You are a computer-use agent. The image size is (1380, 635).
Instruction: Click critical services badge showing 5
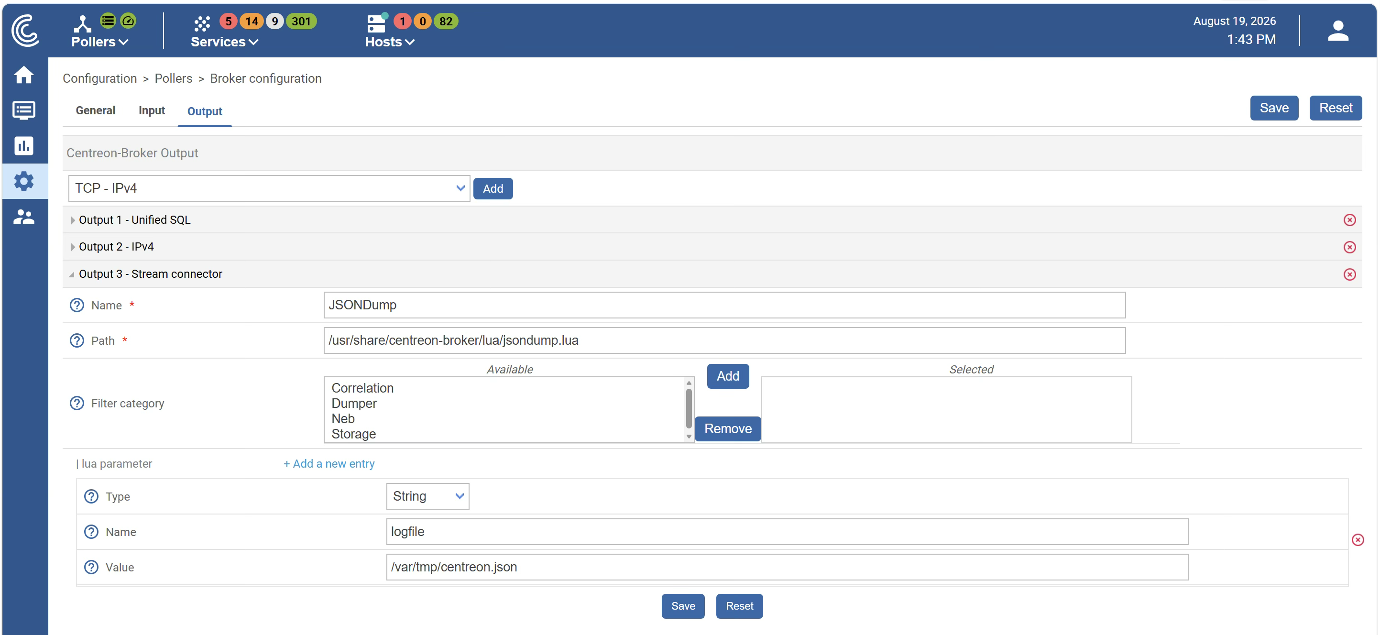click(x=228, y=22)
